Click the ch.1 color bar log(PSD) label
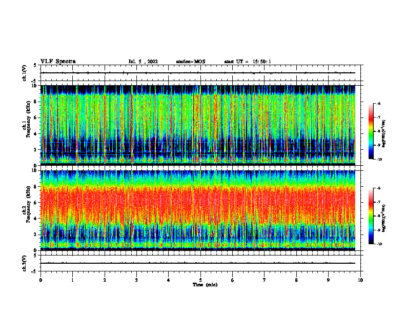The height and width of the screenshot is (314, 406). [x=384, y=134]
